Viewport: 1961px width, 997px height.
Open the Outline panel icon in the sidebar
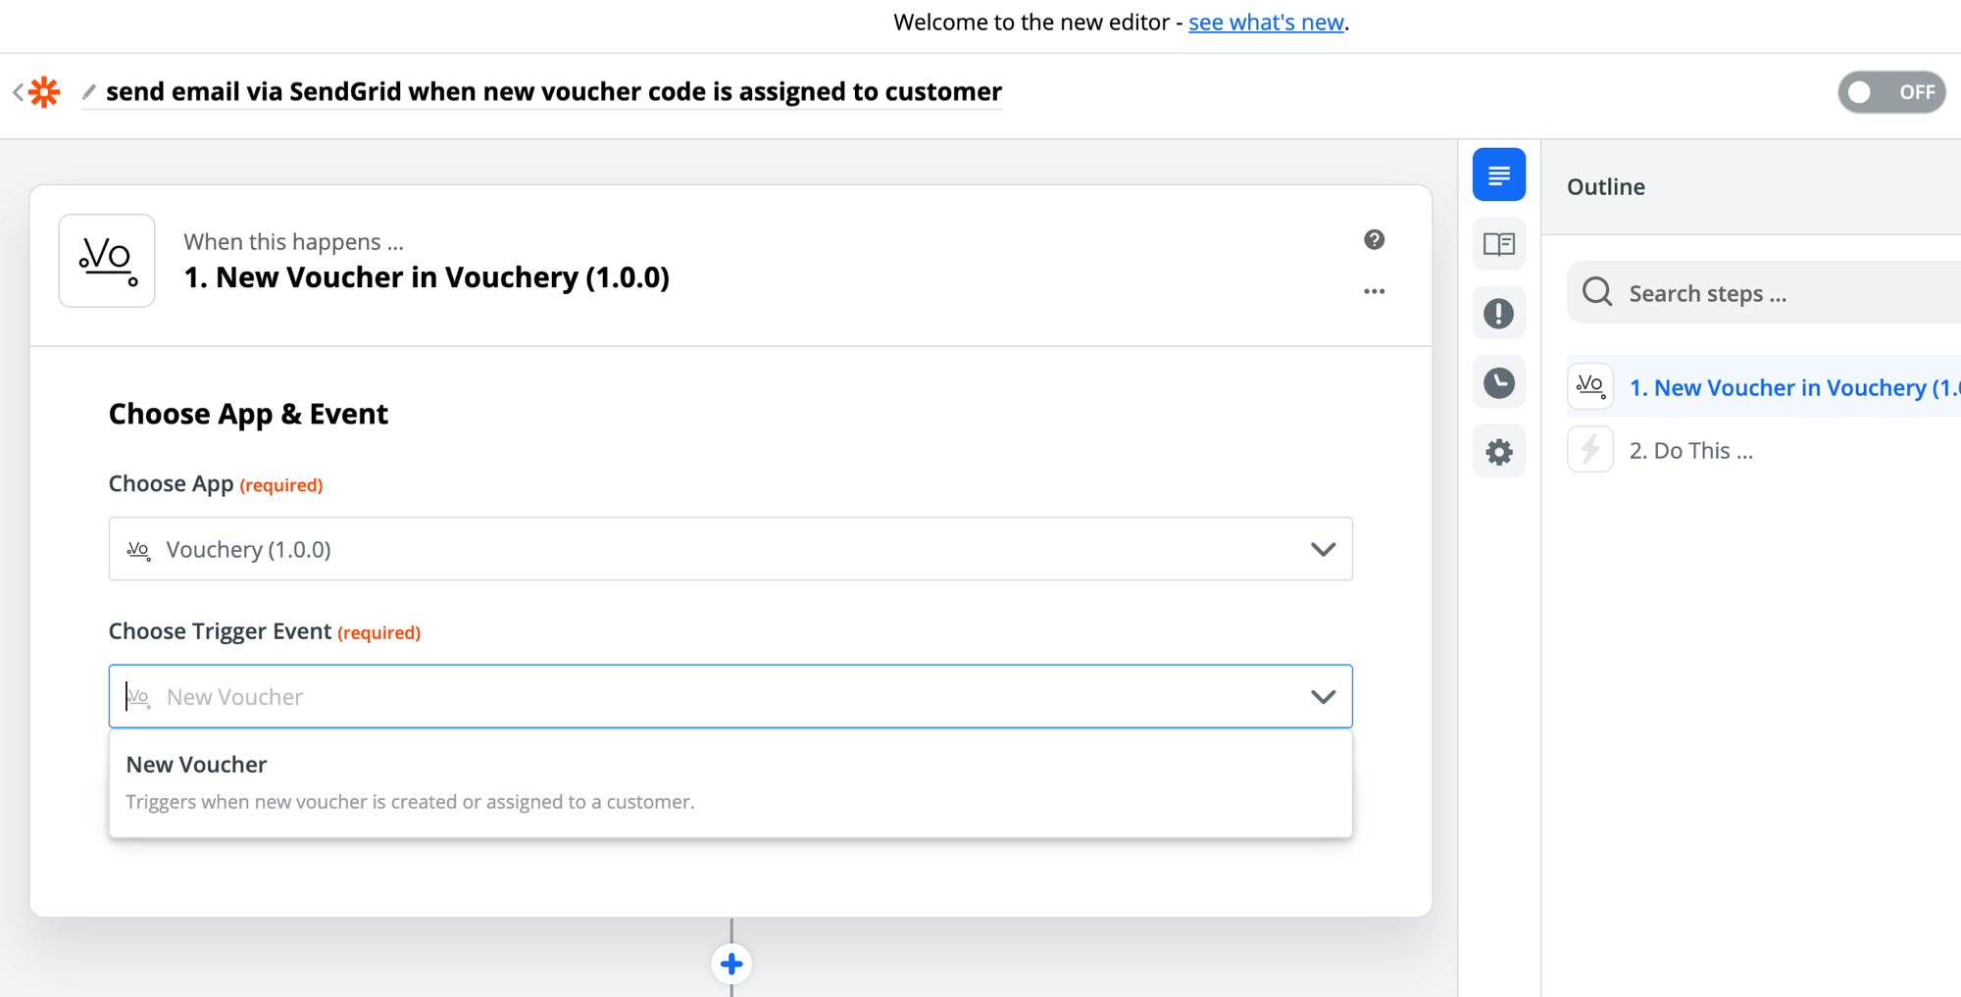1498,174
